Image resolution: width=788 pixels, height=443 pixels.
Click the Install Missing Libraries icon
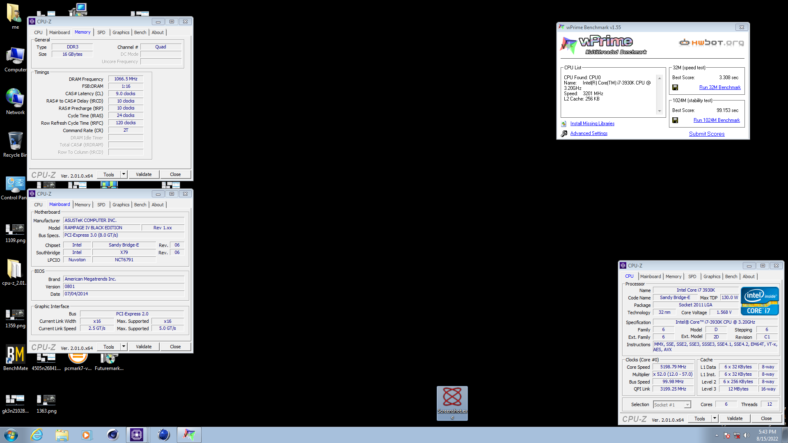pos(564,123)
